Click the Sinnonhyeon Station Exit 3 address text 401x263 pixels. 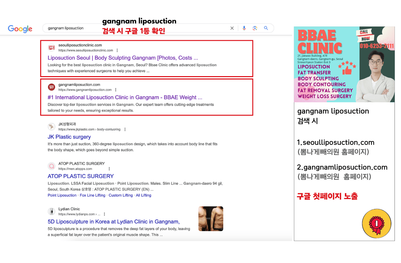(314, 62)
